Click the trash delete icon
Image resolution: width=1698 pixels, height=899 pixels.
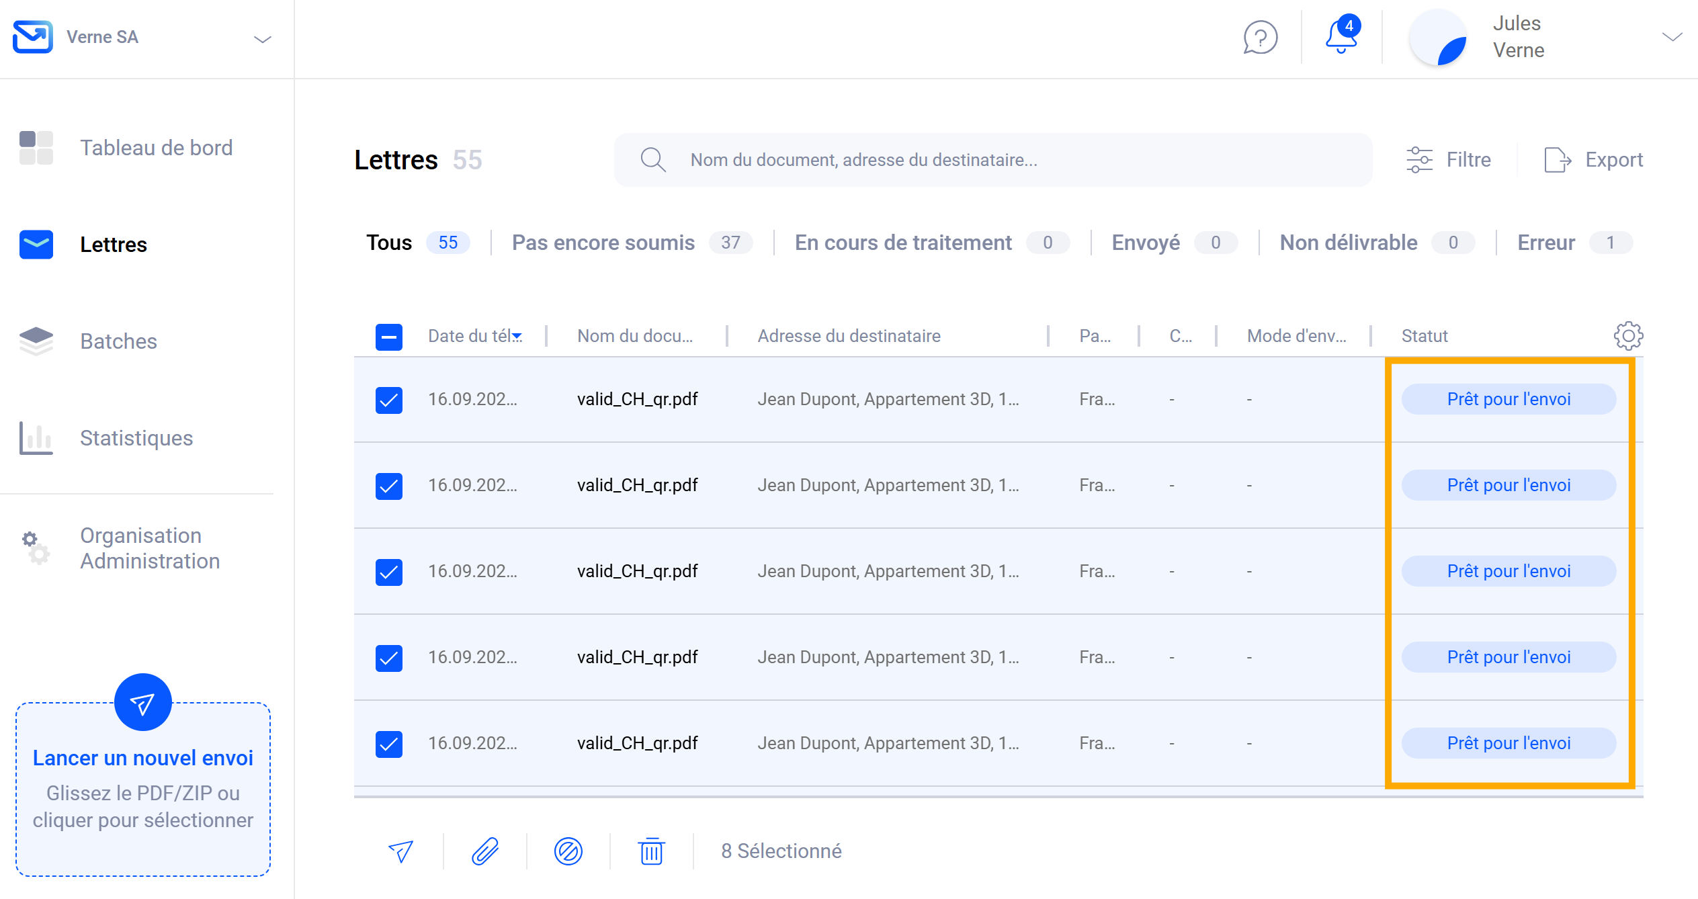click(651, 851)
